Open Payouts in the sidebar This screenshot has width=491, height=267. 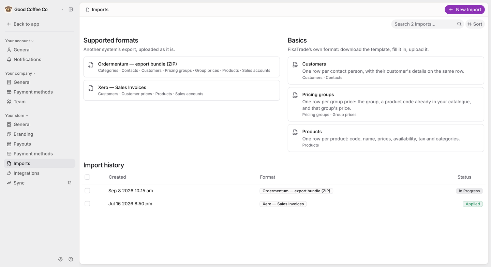40,144
